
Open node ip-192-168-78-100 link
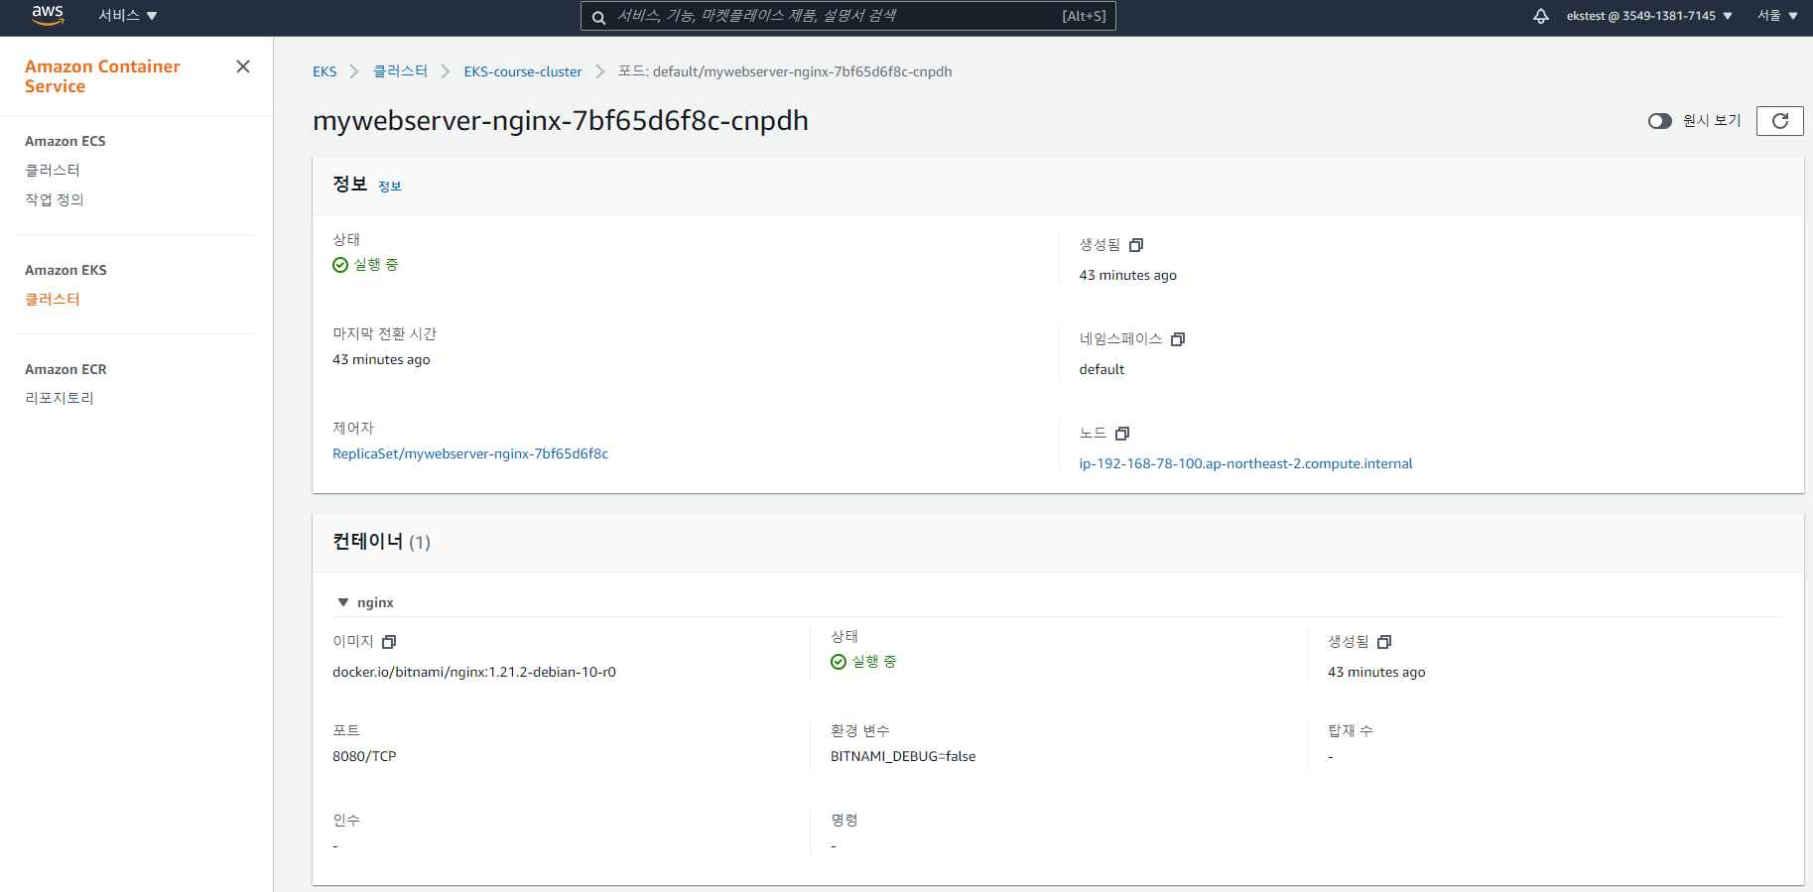point(1245,463)
